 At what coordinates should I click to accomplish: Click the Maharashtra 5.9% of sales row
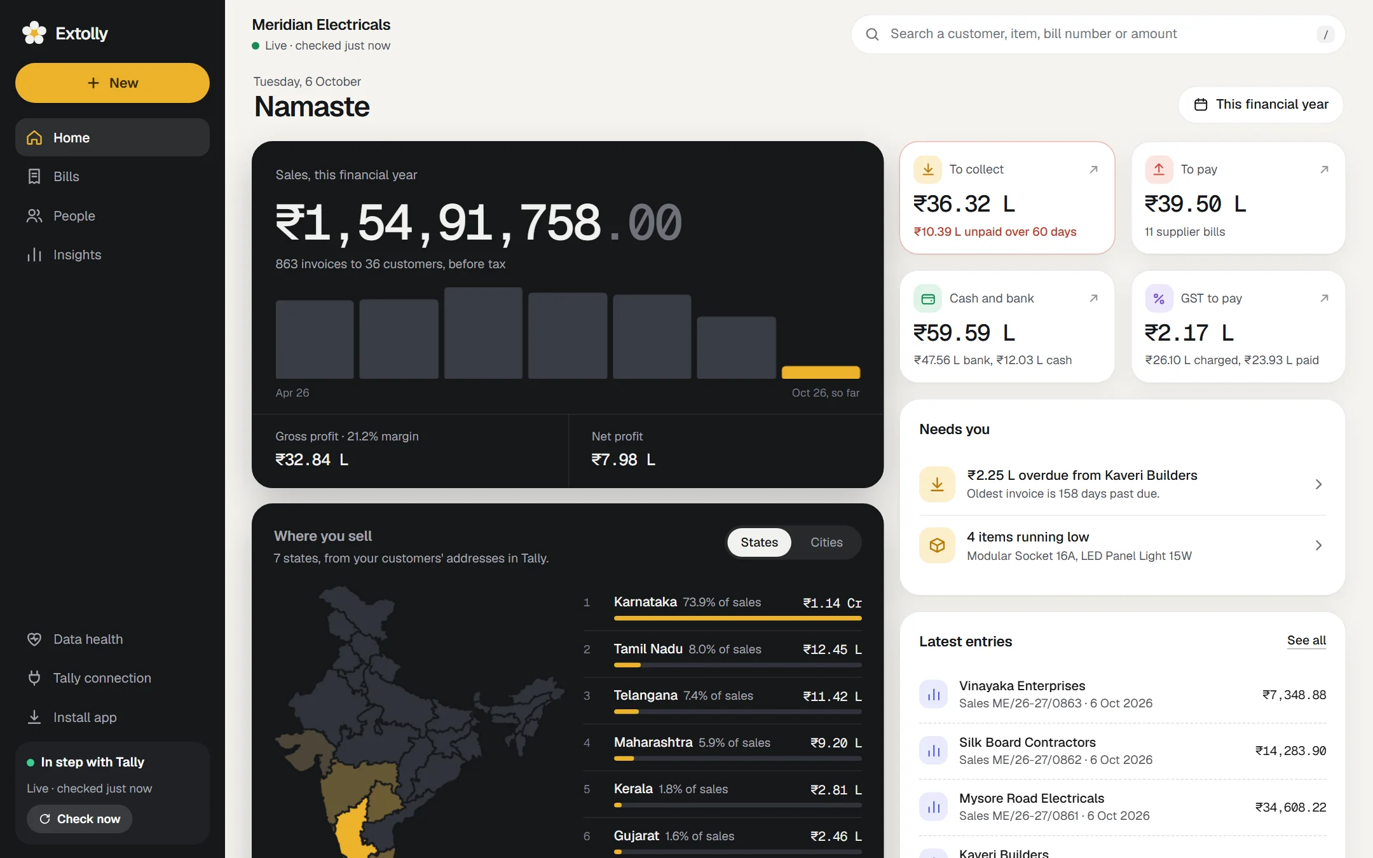click(723, 747)
